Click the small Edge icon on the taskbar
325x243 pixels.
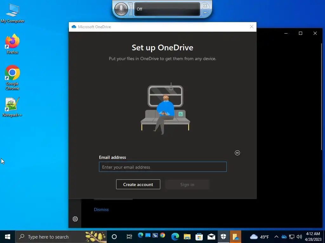[x=141, y=235]
